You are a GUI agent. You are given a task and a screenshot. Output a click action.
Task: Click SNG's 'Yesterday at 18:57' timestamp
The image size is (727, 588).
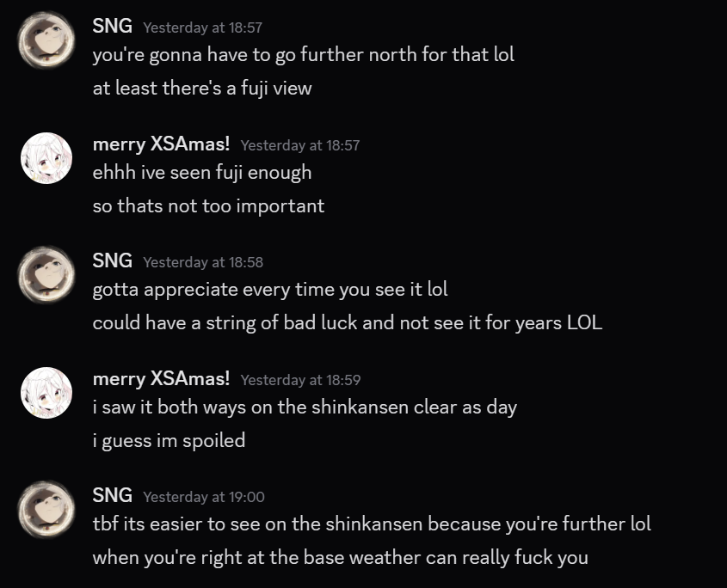tap(202, 28)
